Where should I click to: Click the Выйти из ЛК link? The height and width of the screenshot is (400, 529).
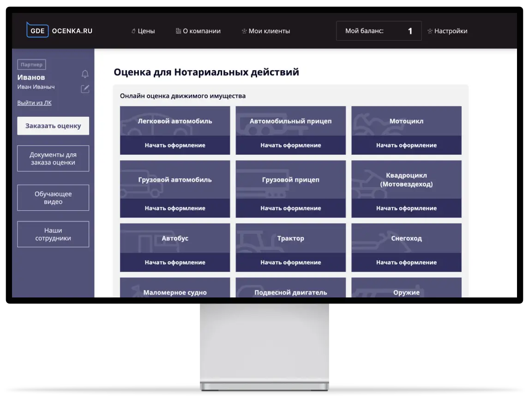[x=34, y=103]
